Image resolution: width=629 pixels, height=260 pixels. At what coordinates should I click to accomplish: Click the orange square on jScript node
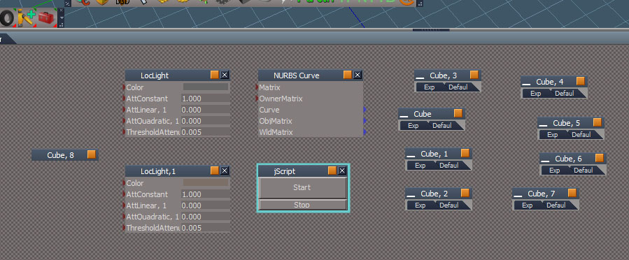pos(332,171)
